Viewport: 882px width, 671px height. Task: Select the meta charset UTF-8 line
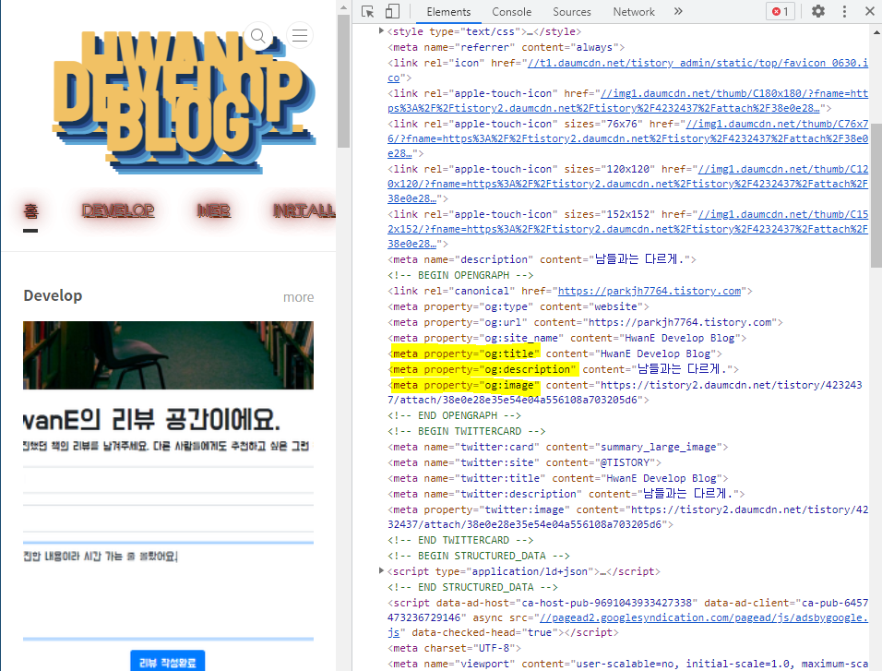click(x=454, y=648)
